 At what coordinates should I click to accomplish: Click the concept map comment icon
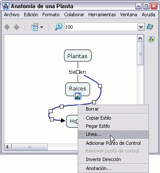coord(151,39)
